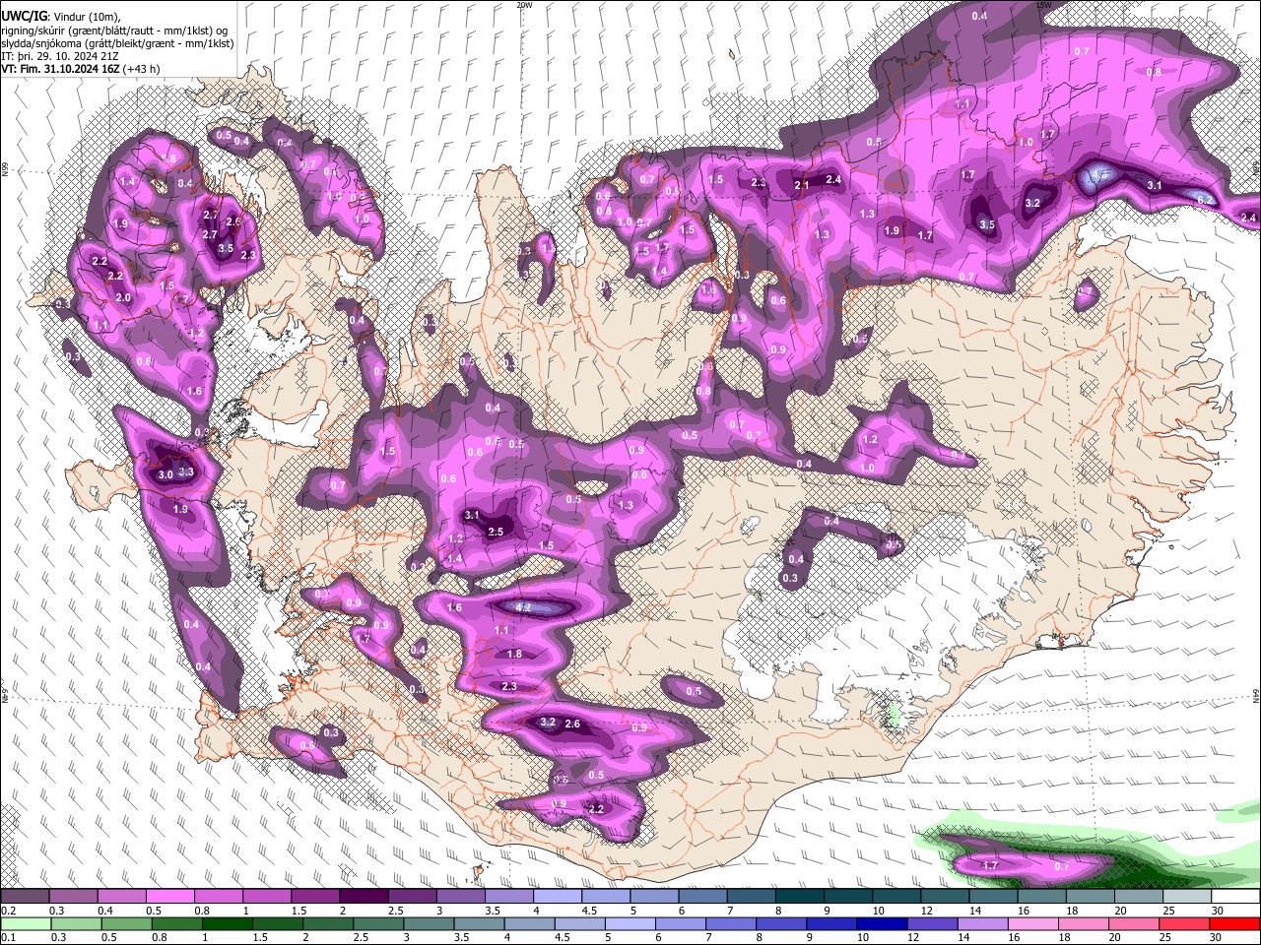This screenshot has height=945, width=1261.
Task: Pick dark purple snow swatch between 2 and 2.5
Action: [x=364, y=896]
